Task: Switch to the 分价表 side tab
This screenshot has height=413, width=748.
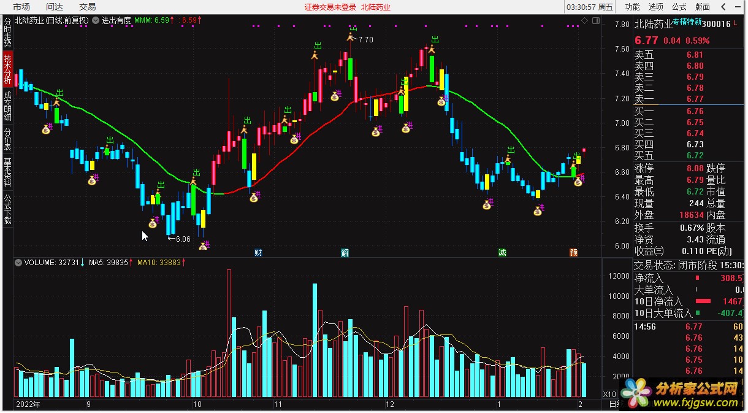Action: click(7, 139)
